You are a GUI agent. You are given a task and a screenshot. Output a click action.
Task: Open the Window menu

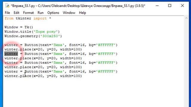[69, 13]
